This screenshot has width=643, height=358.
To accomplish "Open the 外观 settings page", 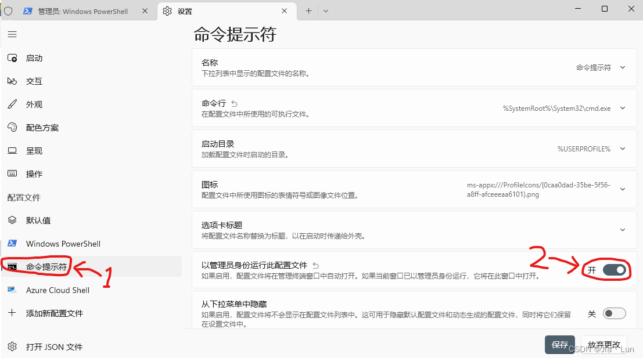I will click(91, 104).
